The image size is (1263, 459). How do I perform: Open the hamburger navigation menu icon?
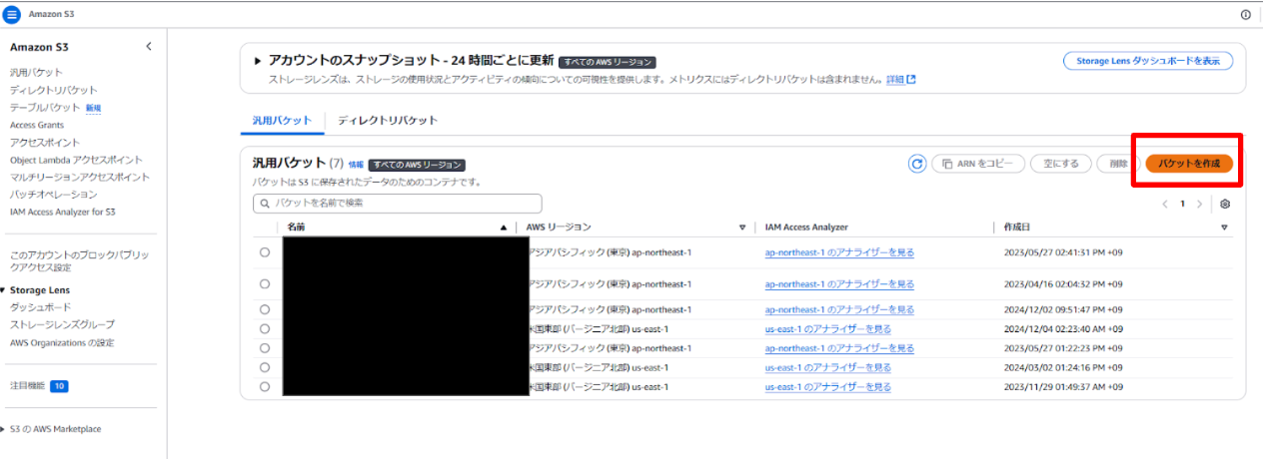12,15
